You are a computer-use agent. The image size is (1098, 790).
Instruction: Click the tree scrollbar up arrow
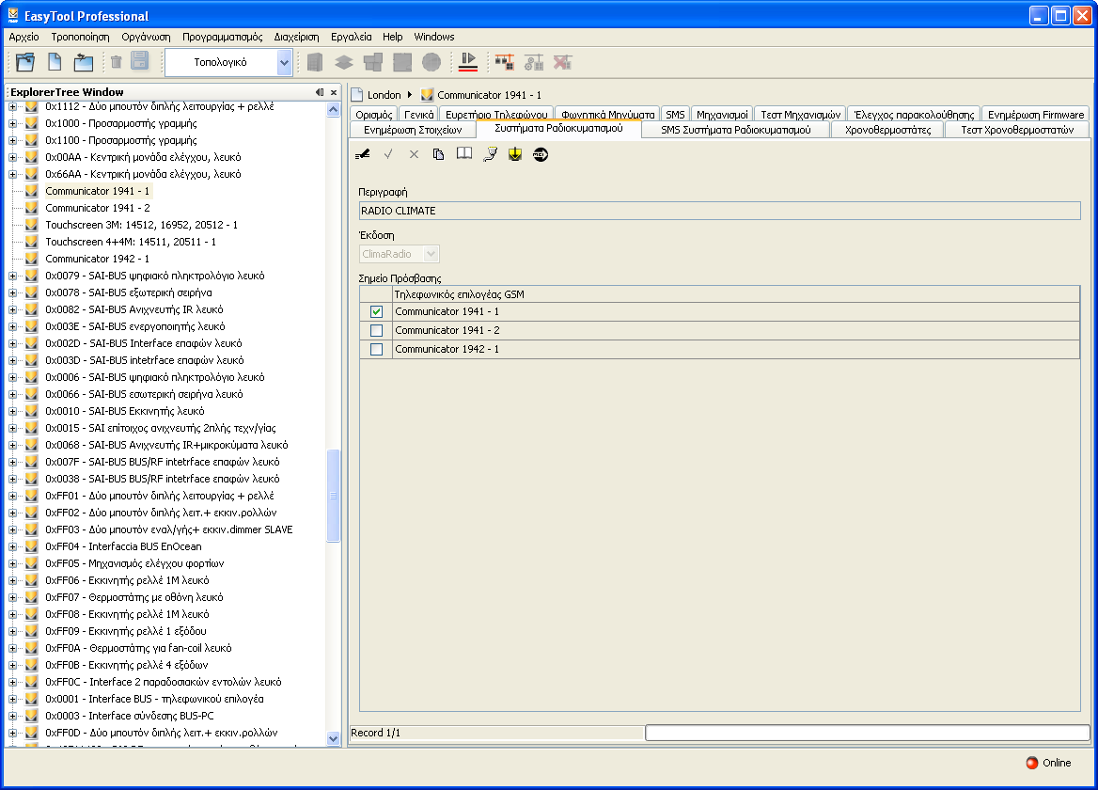(x=334, y=109)
